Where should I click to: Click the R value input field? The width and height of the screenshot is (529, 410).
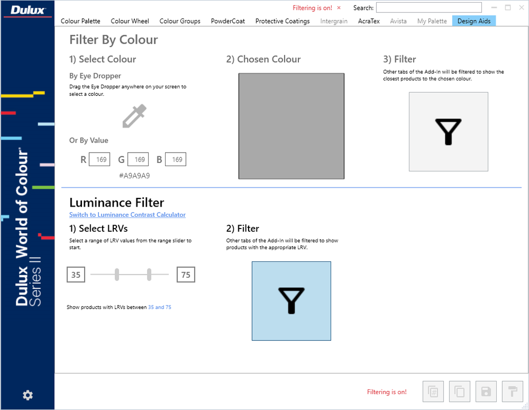click(x=99, y=159)
